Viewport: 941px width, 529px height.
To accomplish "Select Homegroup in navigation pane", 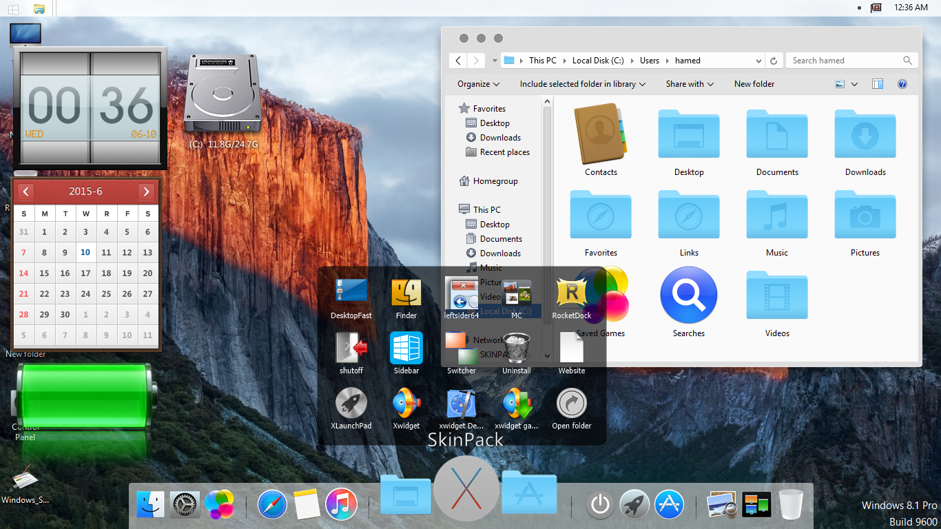I will [488, 181].
